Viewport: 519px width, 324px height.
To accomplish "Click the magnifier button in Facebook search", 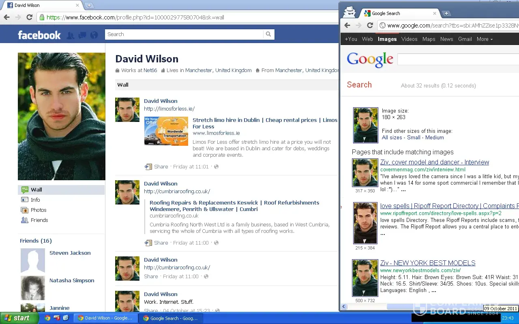I will click(268, 34).
